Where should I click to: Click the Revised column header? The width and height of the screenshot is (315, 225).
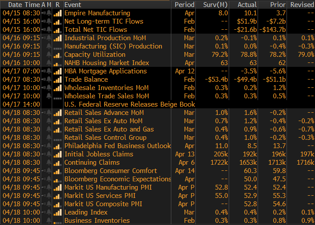[x=302, y=4]
